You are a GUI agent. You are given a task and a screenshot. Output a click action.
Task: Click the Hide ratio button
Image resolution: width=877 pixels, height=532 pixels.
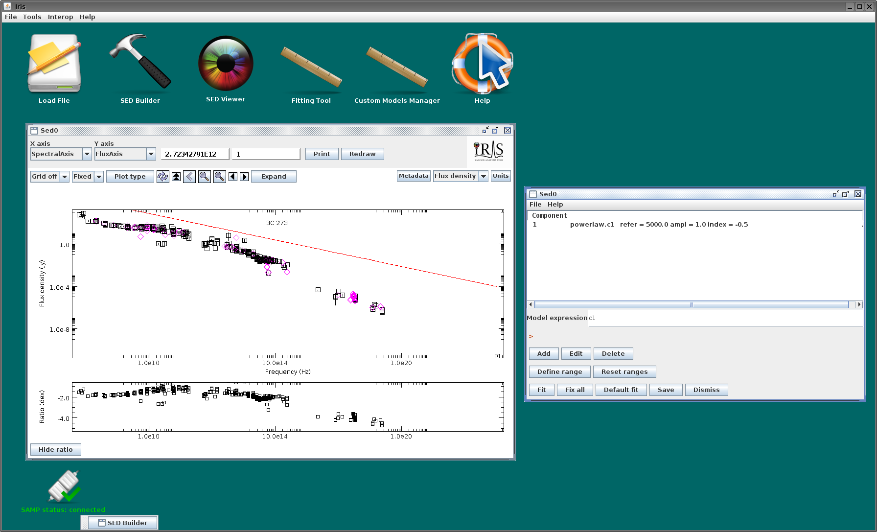point(56,449)
